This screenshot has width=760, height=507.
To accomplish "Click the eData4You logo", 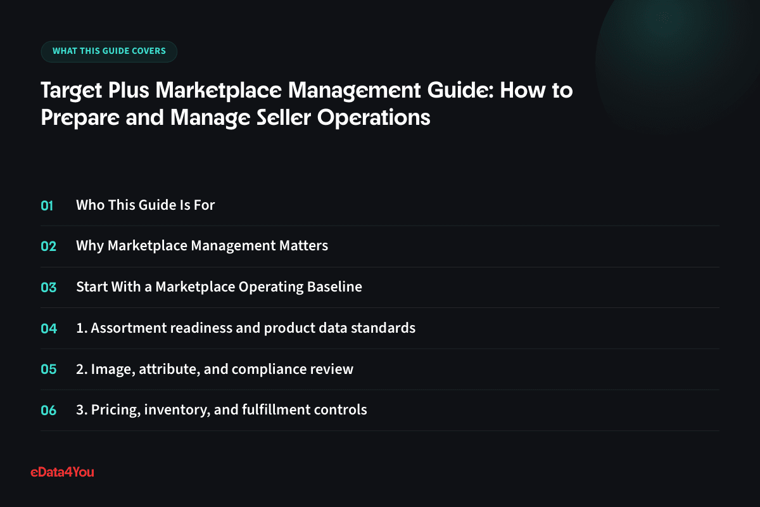I will pyautogui.click(x=62, y=472).
